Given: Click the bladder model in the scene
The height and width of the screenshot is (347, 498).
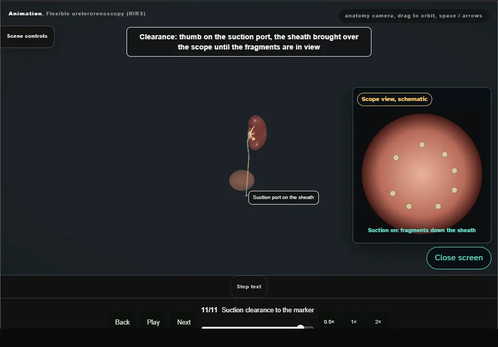Looking at the screenshot, I should pyautogui.click(x=242, y=180).
